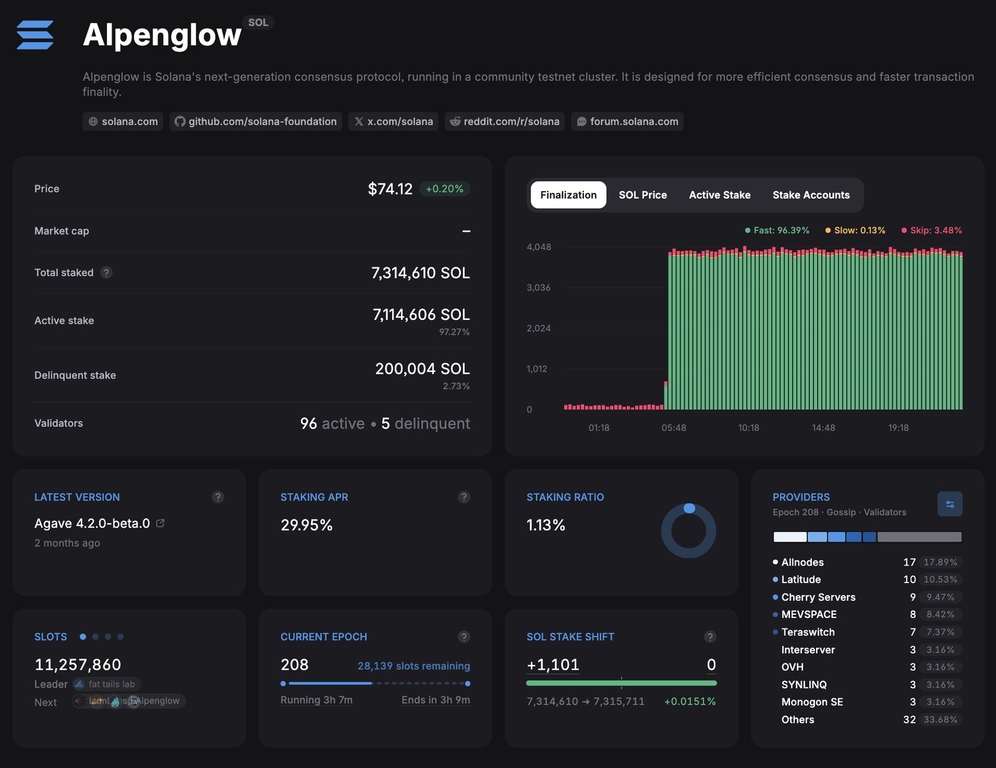The width and height of the screenshot is (996, 768).
Task: Open the Current Epoch help icon
Action: tap(464, 637)
